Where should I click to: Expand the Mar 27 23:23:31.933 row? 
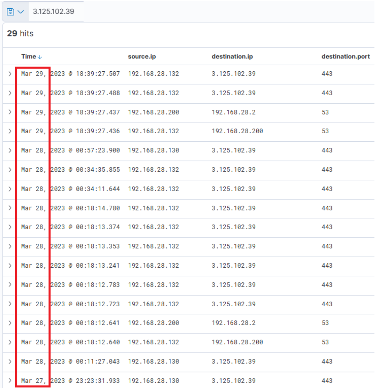[x=10, y=381]
